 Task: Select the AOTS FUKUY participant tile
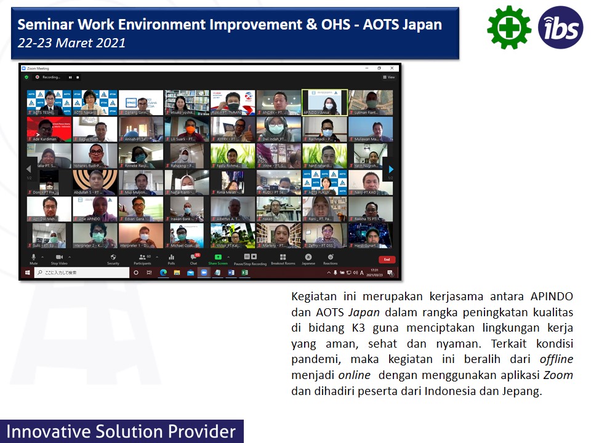tap(324, 182)
